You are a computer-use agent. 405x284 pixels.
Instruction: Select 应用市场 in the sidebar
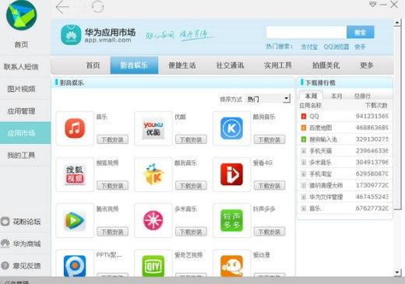[25, 133]
